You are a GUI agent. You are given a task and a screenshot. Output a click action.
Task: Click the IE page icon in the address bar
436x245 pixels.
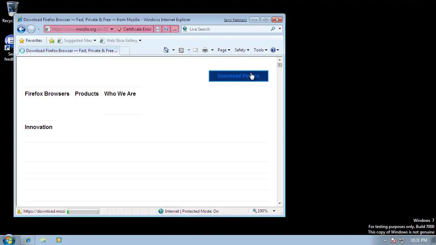[47, 29]
